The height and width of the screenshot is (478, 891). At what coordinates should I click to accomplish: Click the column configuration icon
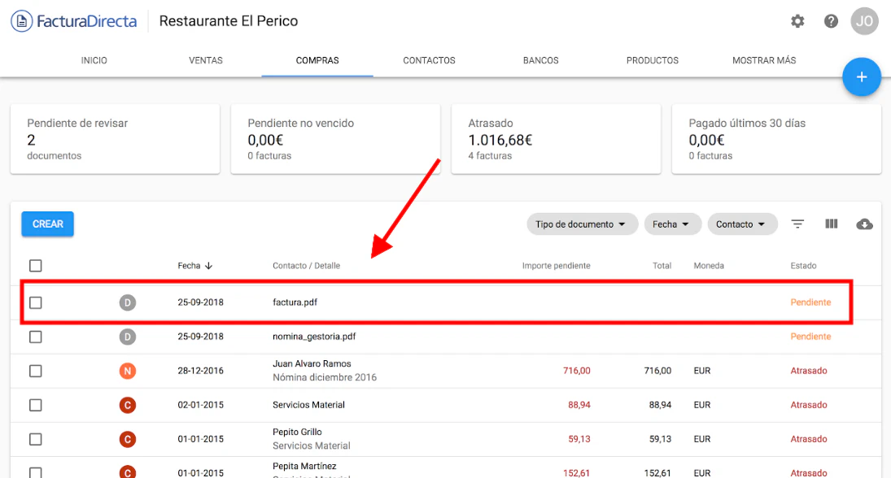coord(831,224)
